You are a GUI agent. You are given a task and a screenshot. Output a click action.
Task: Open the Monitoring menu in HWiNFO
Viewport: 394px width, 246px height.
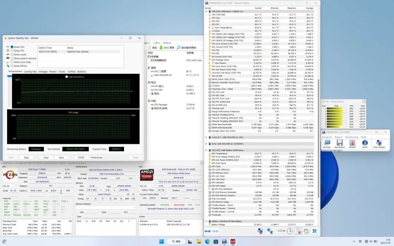pyautogui.click(x=352, y=137)
